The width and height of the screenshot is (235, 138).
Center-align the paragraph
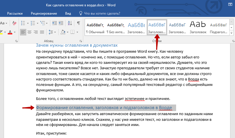coord(30,32)
